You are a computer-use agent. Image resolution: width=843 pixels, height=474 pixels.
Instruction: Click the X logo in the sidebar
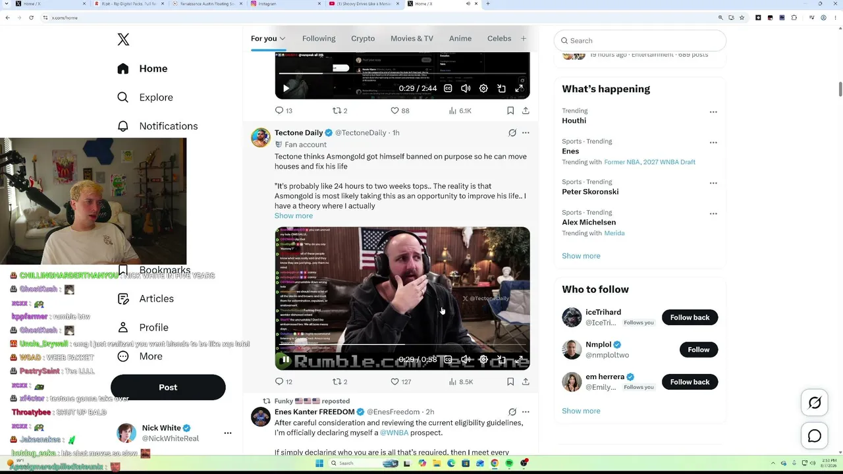tap(123, 39)
